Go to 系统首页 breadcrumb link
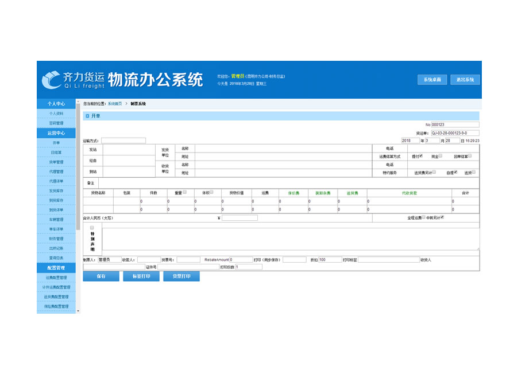 114,104
